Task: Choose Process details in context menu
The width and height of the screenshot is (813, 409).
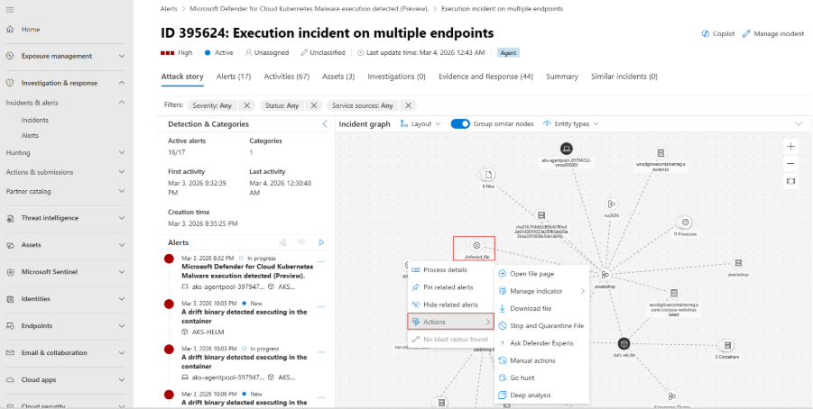Action: tap(450, 269)
